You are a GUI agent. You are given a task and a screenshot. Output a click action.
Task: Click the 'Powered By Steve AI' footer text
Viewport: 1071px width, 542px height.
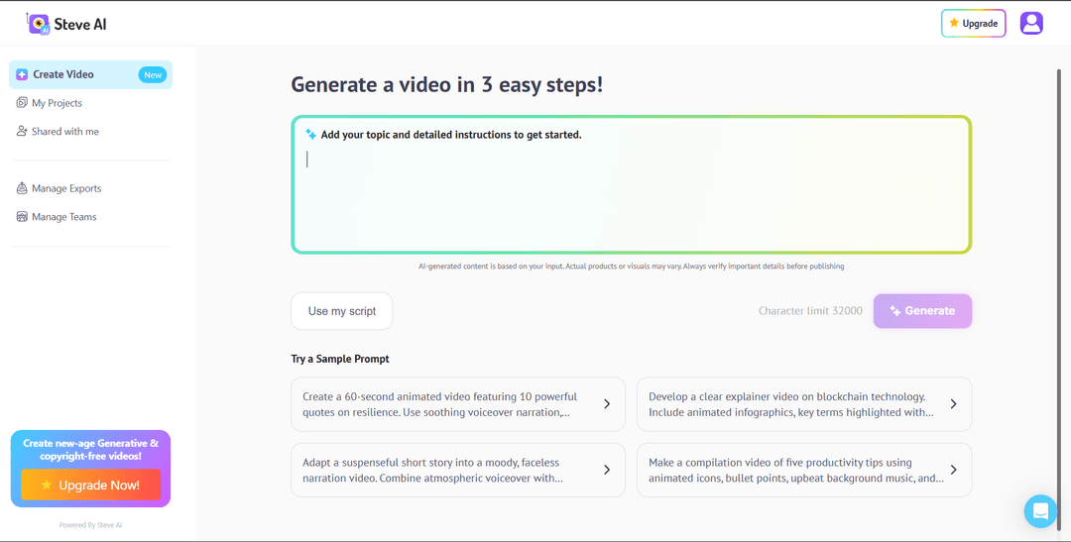click(x=91, y=525)
